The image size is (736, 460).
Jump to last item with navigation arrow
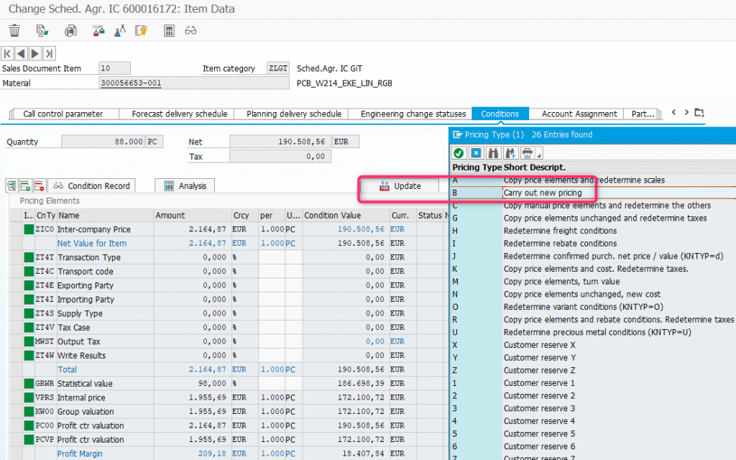point(50,53)
